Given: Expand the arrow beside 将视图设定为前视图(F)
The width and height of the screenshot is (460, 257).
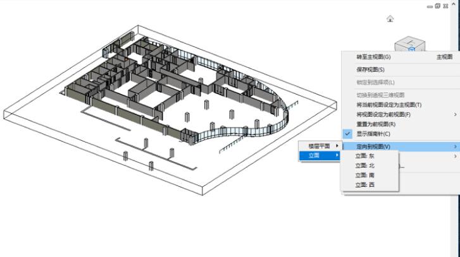Looking at the screenshot, I should [456, 114].
